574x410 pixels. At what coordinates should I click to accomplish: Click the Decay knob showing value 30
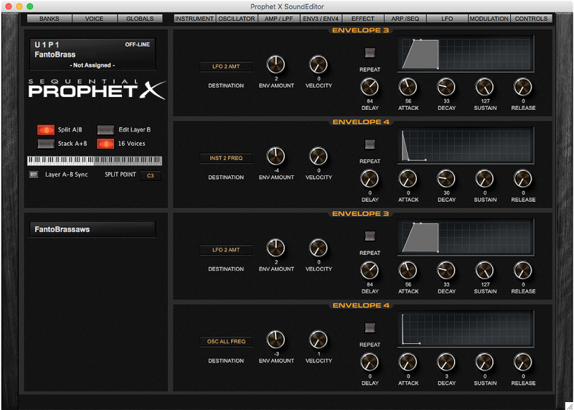point(446,179)
